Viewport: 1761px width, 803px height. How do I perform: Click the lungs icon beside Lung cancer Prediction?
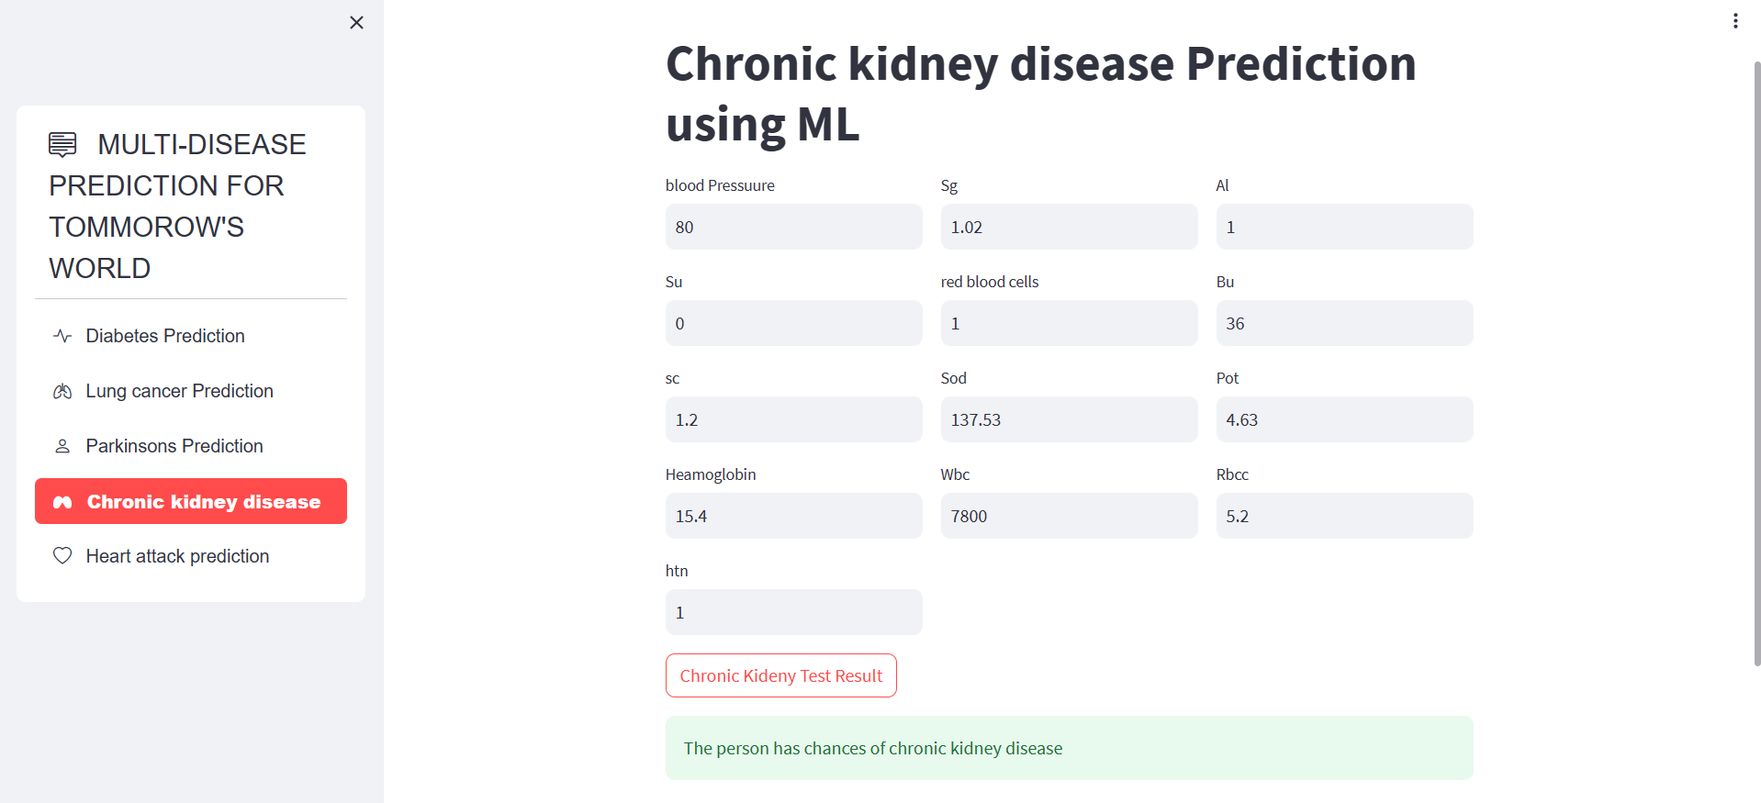pos(62,391)
